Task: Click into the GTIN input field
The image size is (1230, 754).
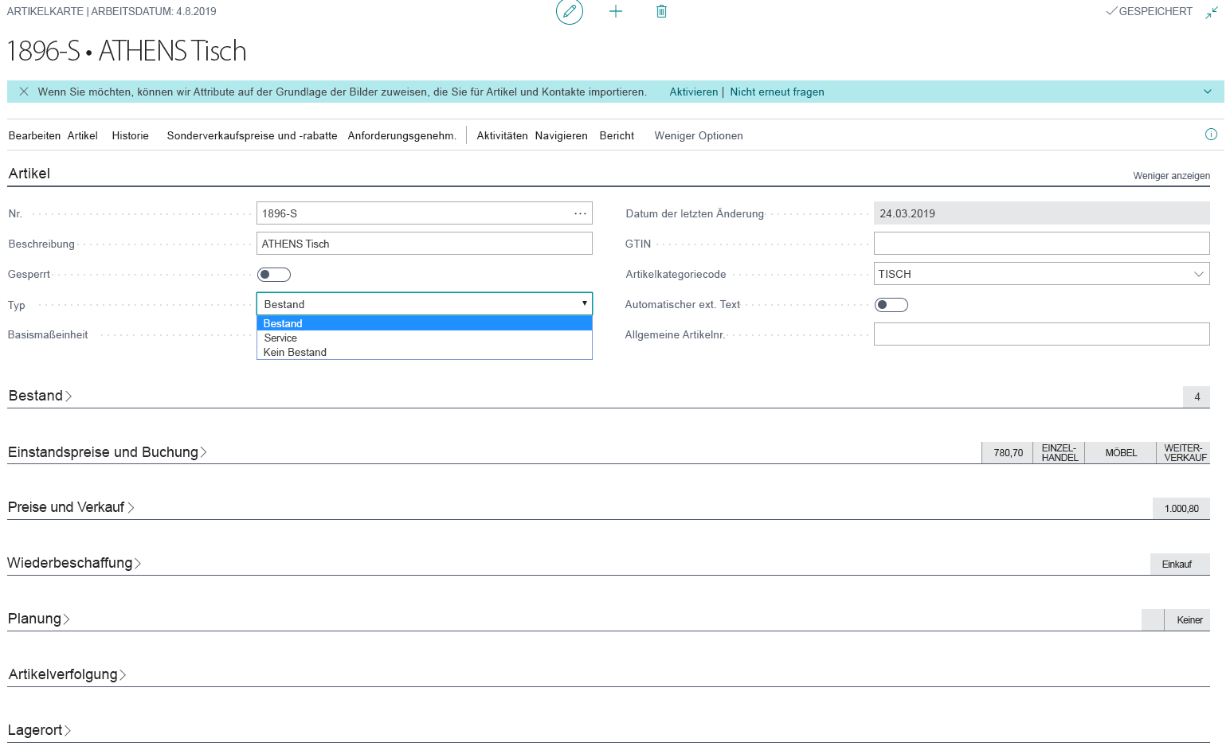Action: point(1041,244)
